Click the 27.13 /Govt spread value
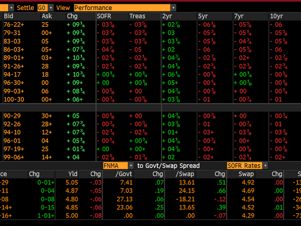Screen dimensions: 301x226 (125, 199)
